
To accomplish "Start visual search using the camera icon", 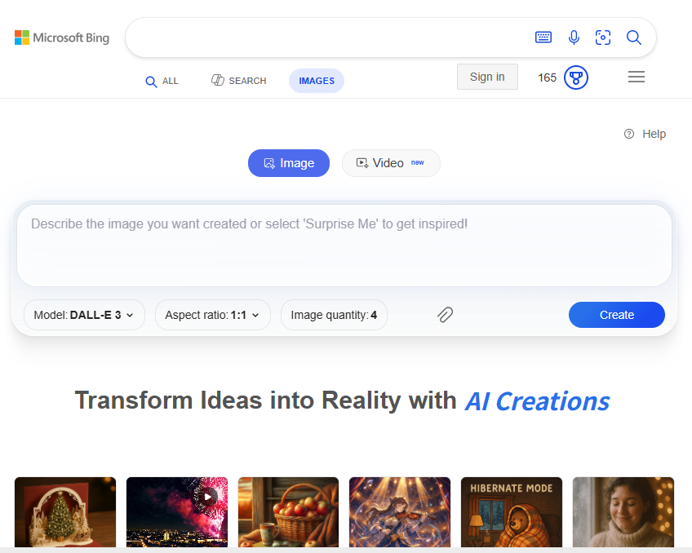I will click(603, 37).
